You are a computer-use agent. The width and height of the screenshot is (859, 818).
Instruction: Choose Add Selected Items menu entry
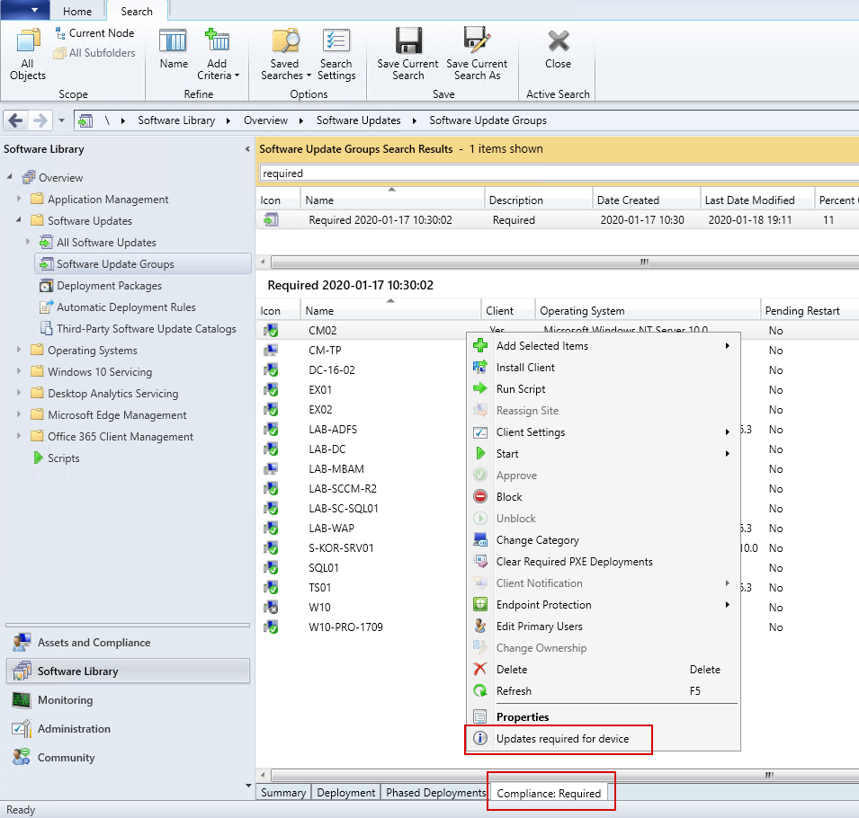(602, 345)
